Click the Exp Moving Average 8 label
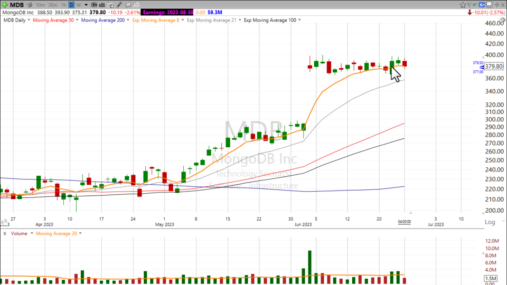The height and width of the screenshot is (285, 507). [x=155, y=20]
